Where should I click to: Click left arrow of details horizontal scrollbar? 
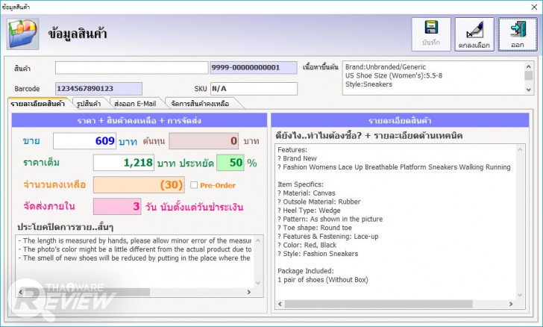click(x=280, y=304)
